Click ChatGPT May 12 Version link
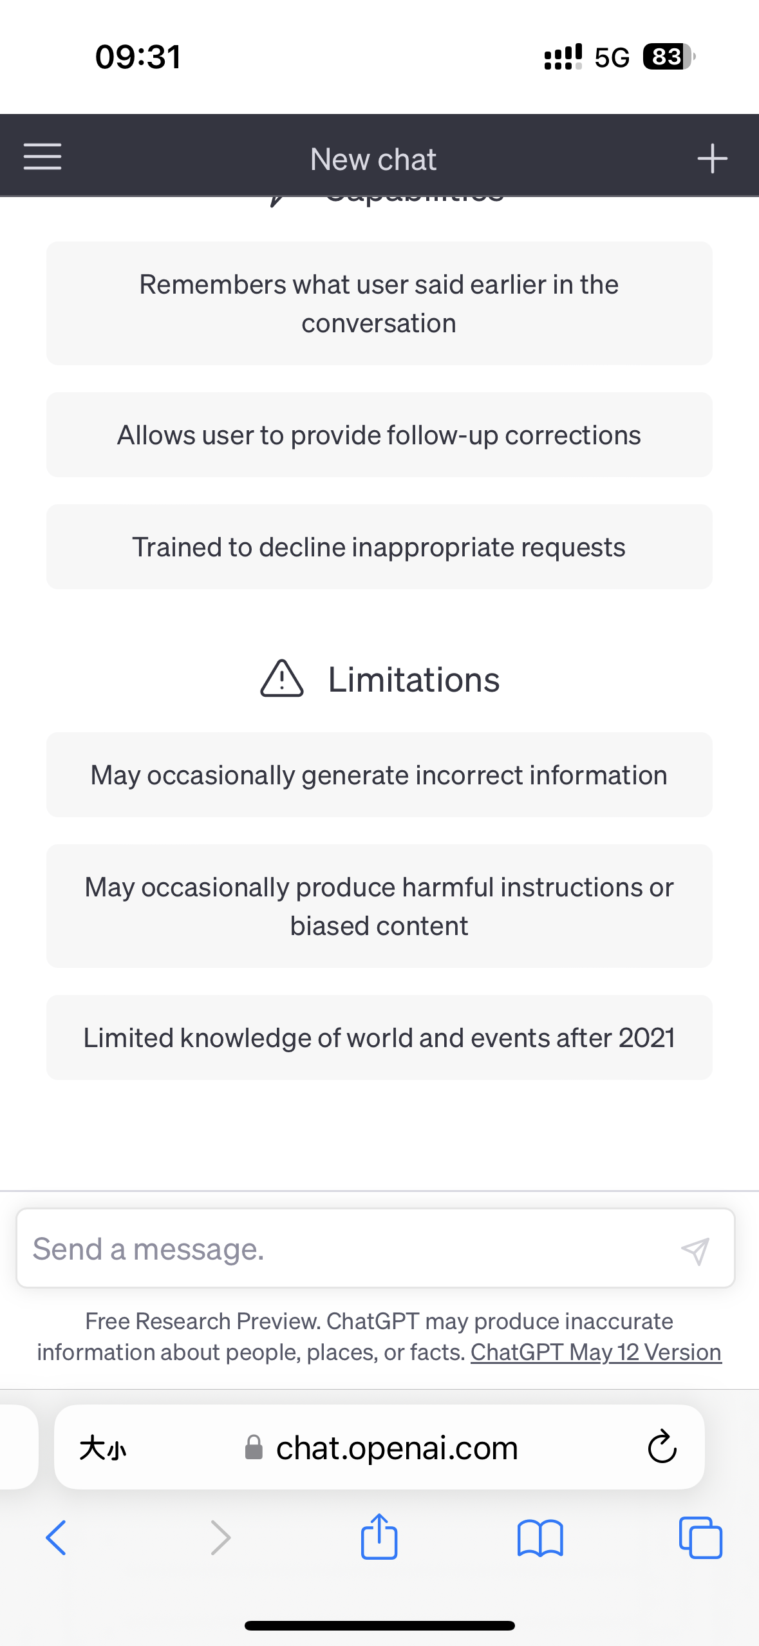 [x=595, y=1352]
